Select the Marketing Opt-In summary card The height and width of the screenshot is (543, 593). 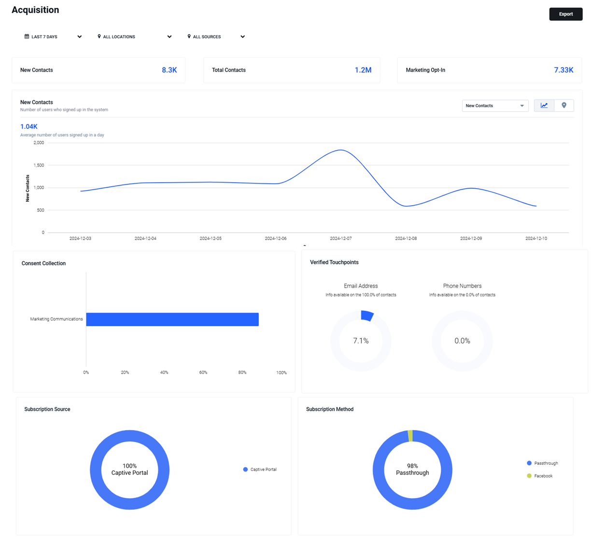(489, 70)
